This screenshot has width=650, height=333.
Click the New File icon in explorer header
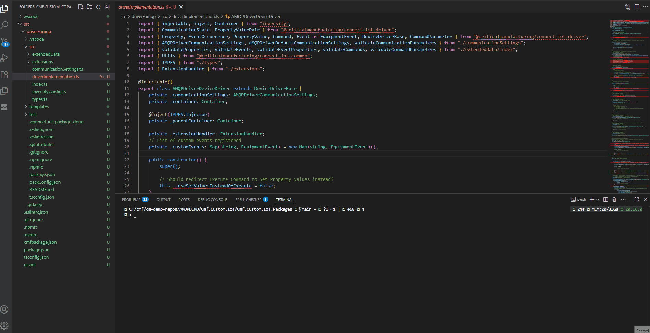80,7
